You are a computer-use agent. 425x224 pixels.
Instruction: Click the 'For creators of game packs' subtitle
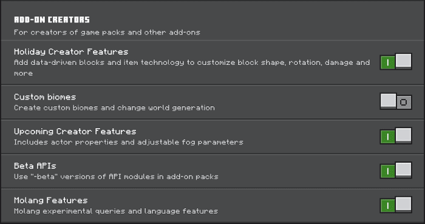click(107, 33)
